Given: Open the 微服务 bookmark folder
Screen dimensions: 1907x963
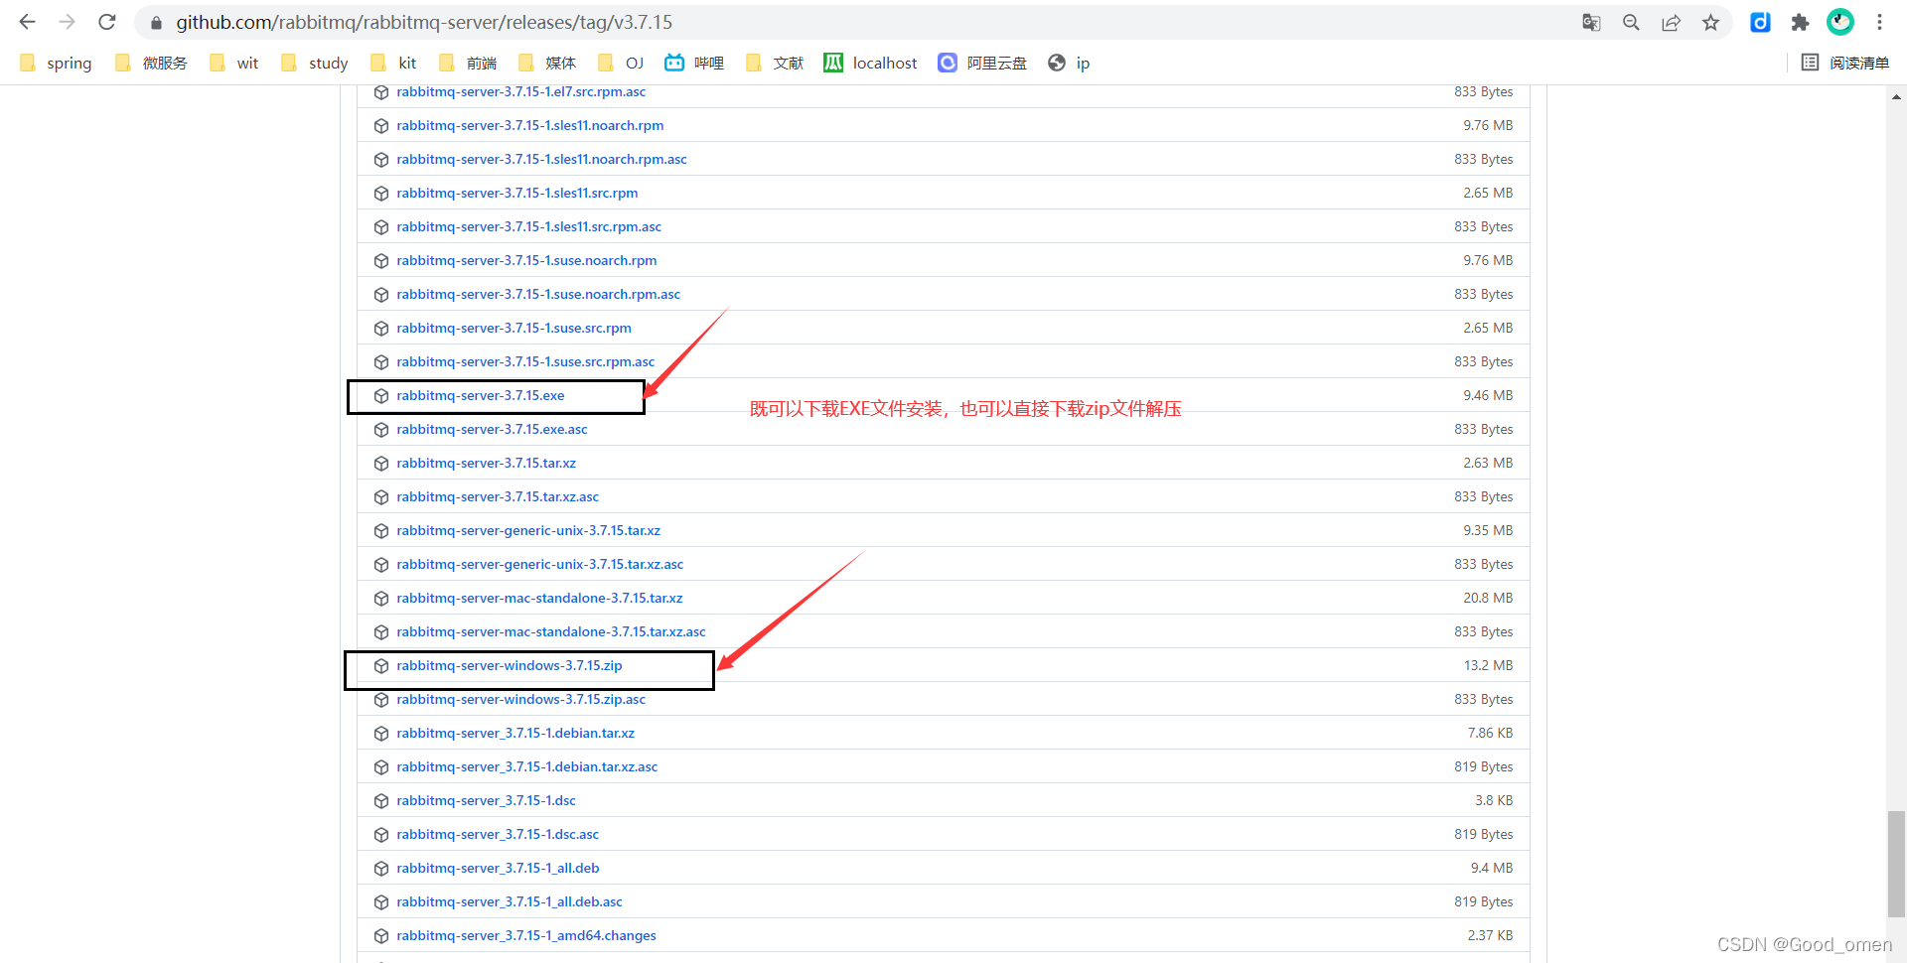Looking at the screenshot, I should click(x=151, y=63).
